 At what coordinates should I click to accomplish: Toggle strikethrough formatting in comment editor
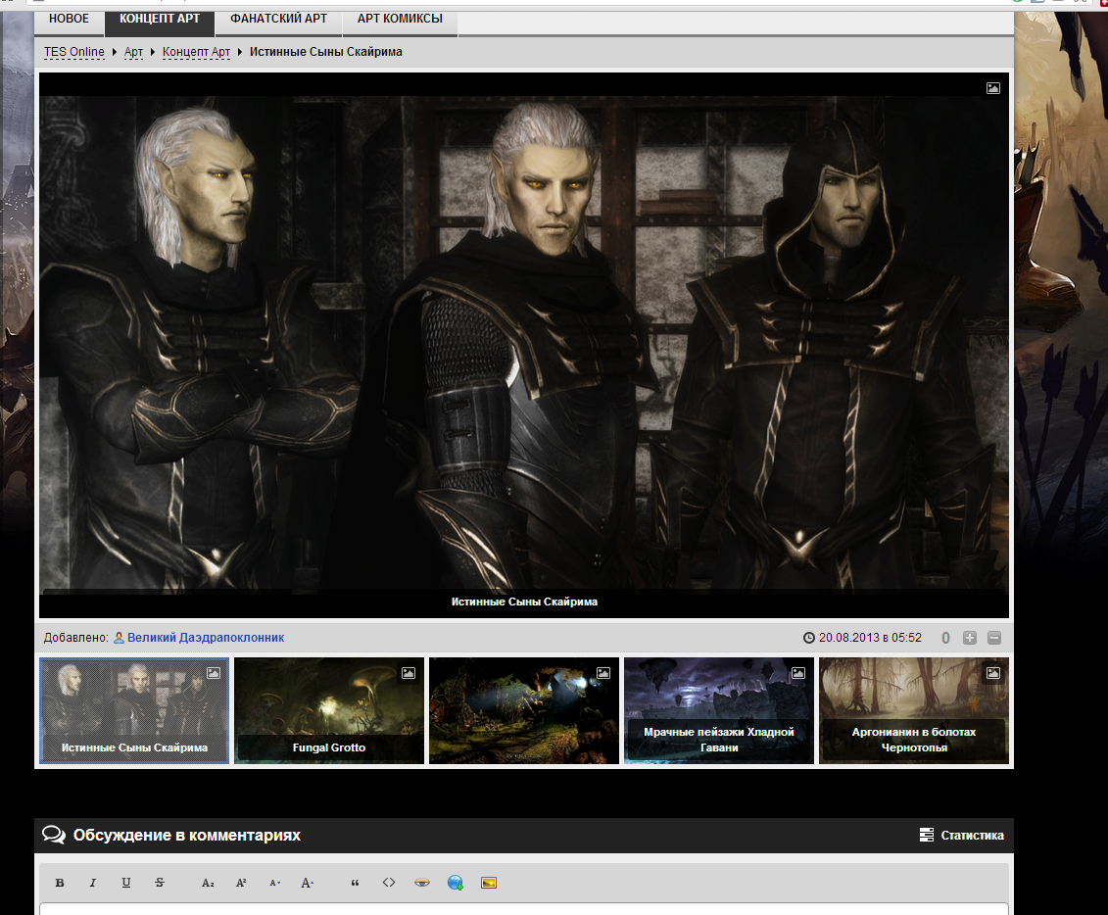pyautogui.click(x=160, y=883)
